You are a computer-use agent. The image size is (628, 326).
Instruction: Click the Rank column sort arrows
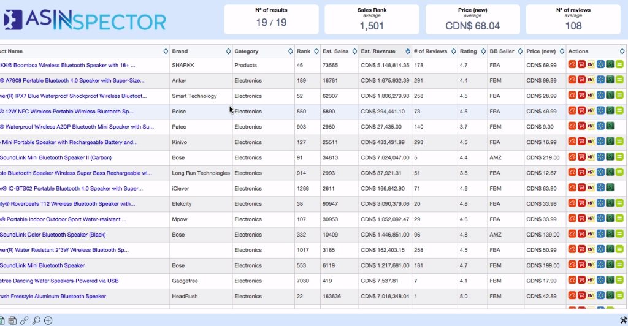316,51
